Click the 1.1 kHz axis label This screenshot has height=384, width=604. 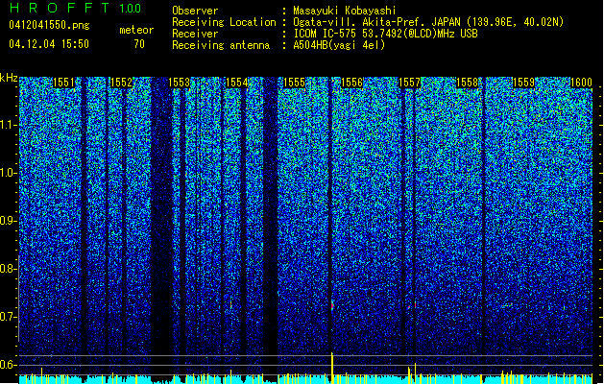[x=9, y=125]
